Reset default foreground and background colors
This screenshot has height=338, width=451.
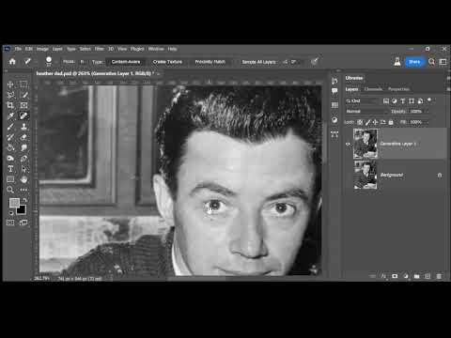pyautogui.click(x=11, y=213)
